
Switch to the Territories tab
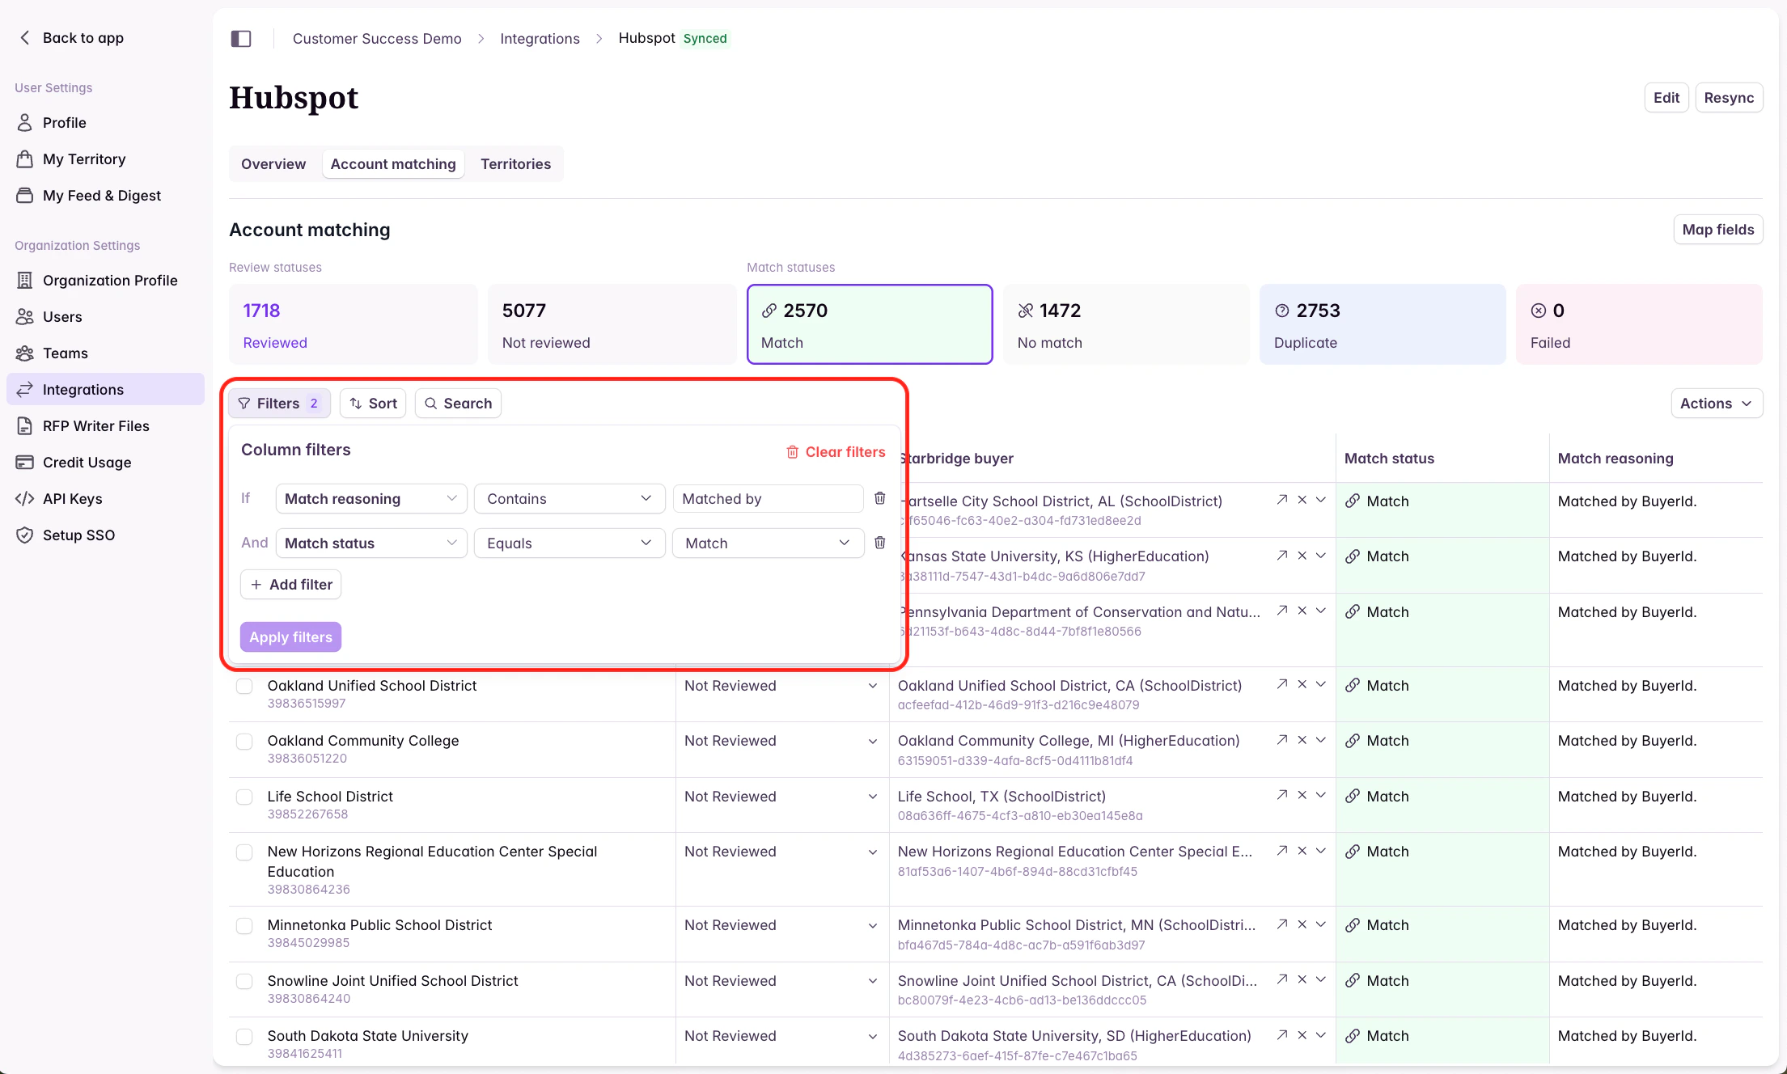click(515, 164)
